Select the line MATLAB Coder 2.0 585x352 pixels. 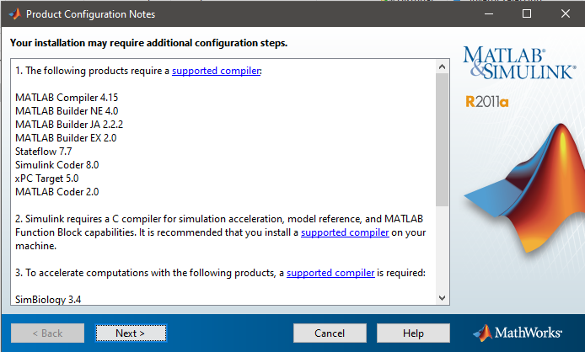coord(56,192)
